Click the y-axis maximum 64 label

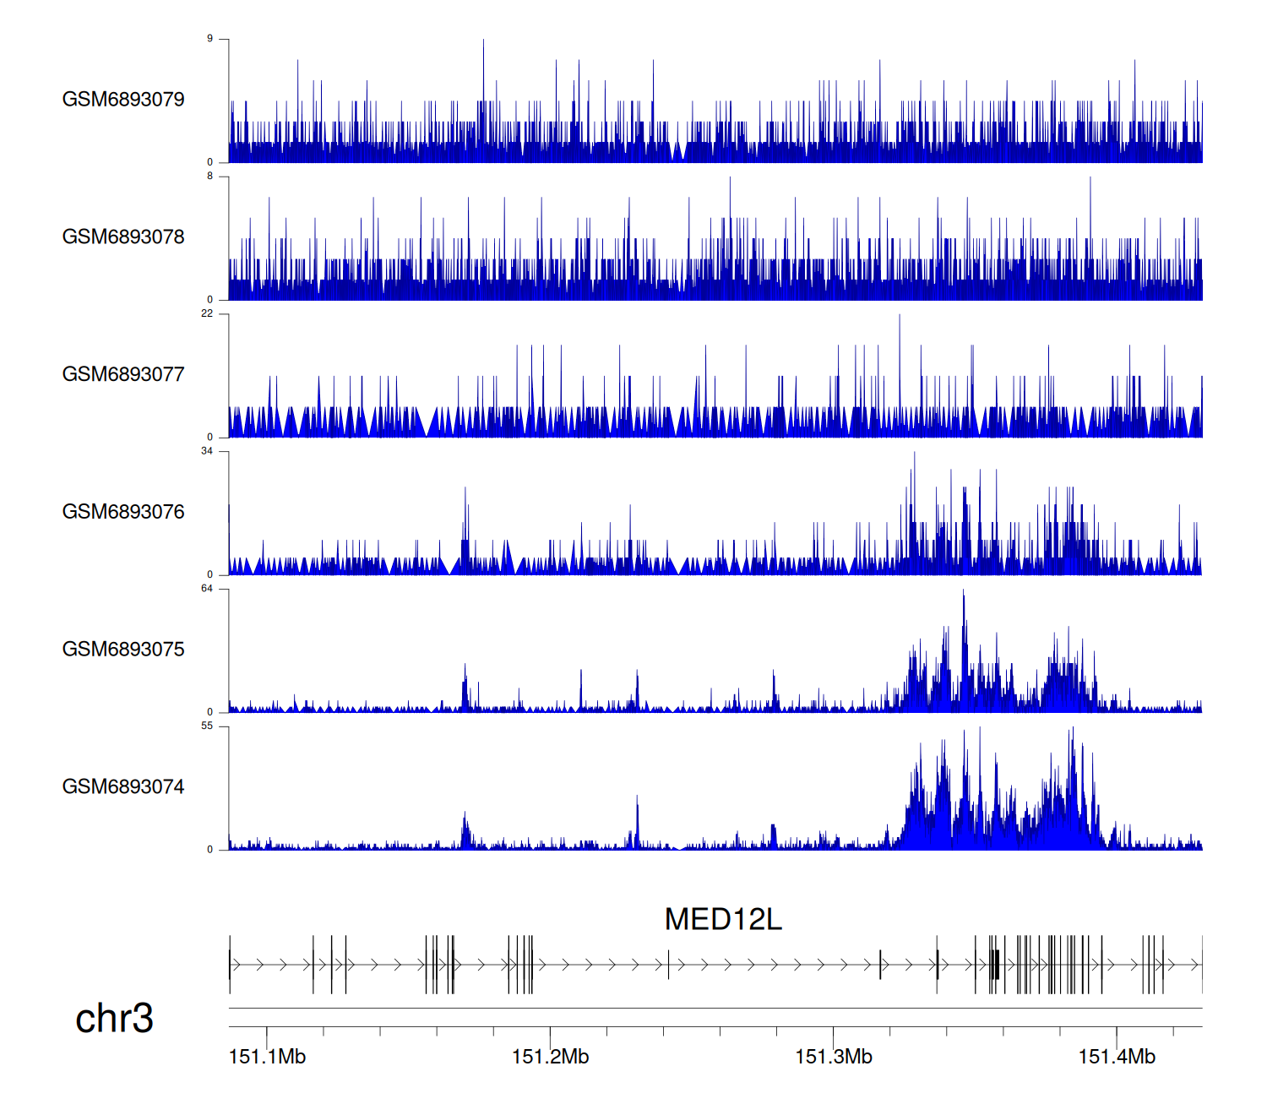[x=207, y=589]
